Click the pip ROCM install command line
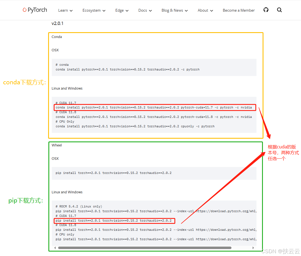The image size is (301, 256). 156,211
